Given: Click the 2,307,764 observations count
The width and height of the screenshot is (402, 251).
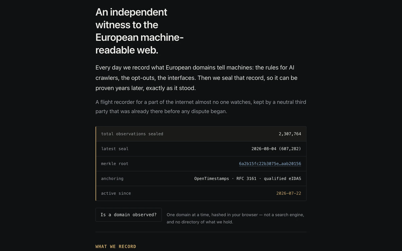Looking at the screenshot, I should coord(290,134).
